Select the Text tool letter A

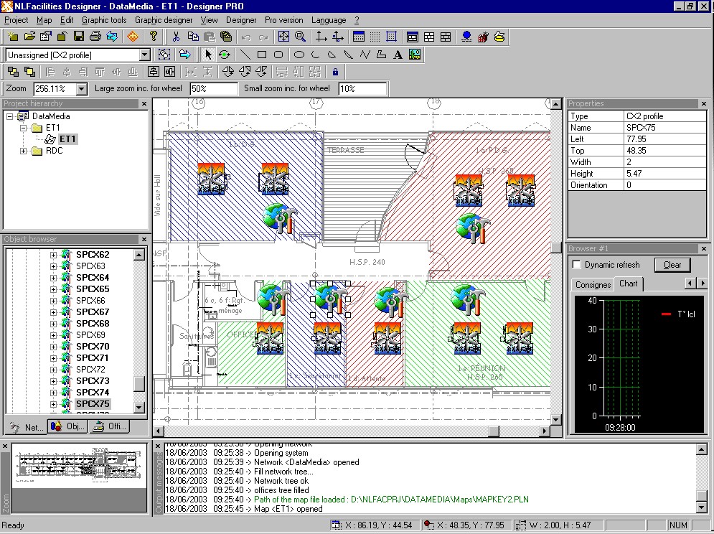coord(398,55)
